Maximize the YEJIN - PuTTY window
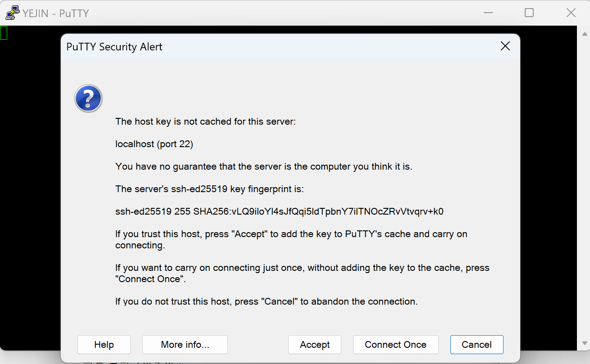590x364 pixels. [529, 13]
